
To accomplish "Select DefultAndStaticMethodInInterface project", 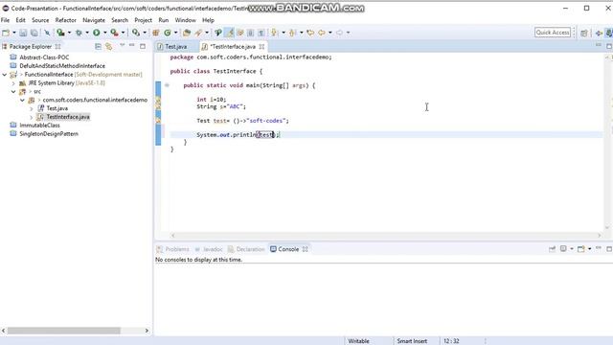I will (x=62, y=66).
